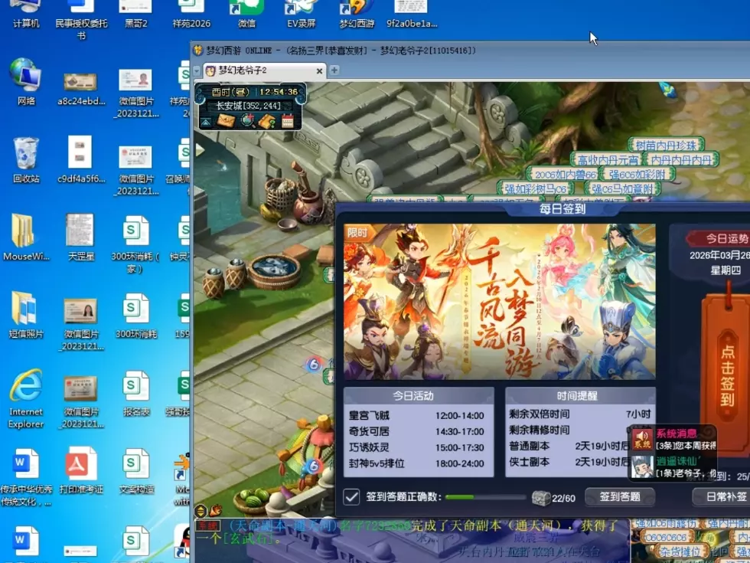Open the tab list dropdown arrow

pos(197,70)
